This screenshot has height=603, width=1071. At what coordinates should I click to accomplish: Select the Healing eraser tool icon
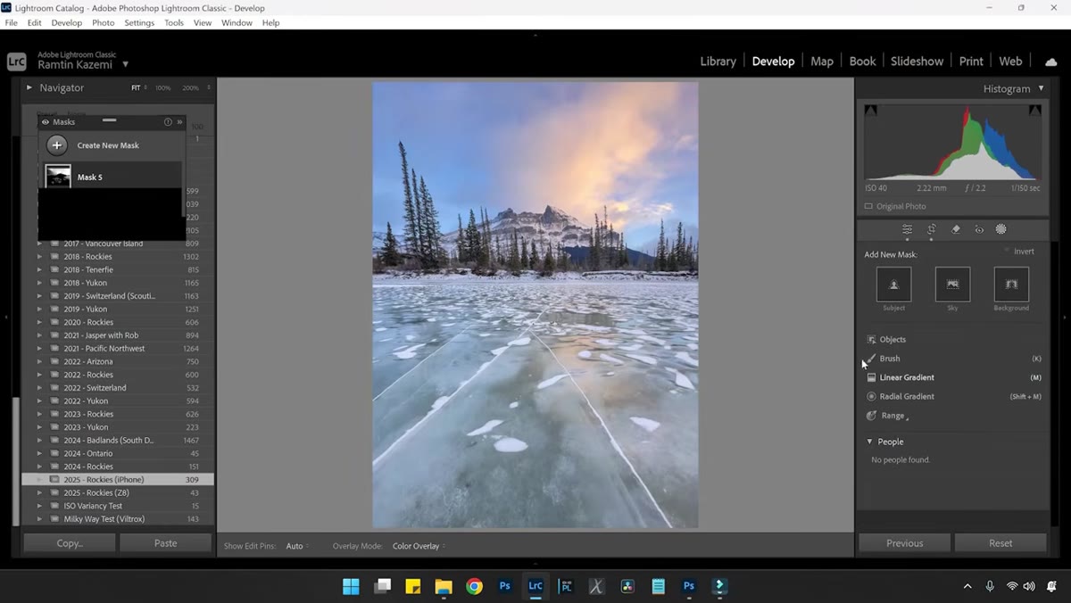[x=955, y=229]
